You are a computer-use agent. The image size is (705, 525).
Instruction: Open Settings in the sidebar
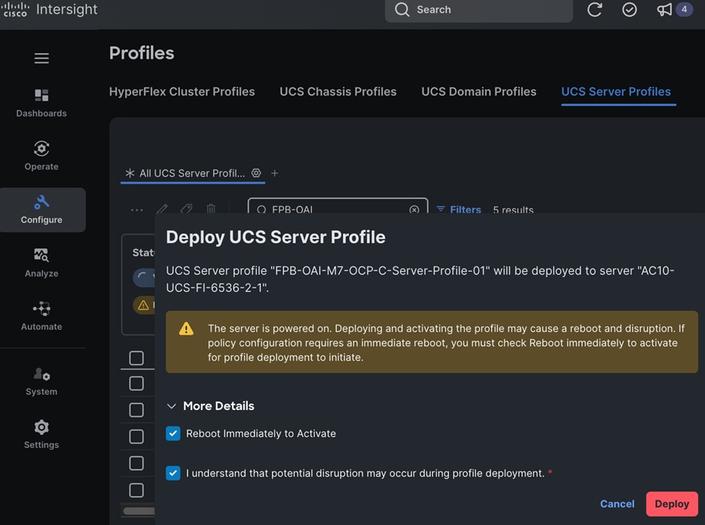(41, 434)
